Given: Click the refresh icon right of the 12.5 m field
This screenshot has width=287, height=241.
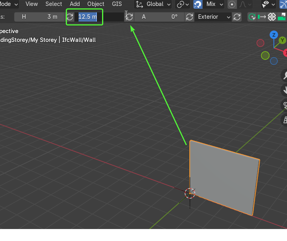Looking at the screenshot, I should (x=130, y=17).
